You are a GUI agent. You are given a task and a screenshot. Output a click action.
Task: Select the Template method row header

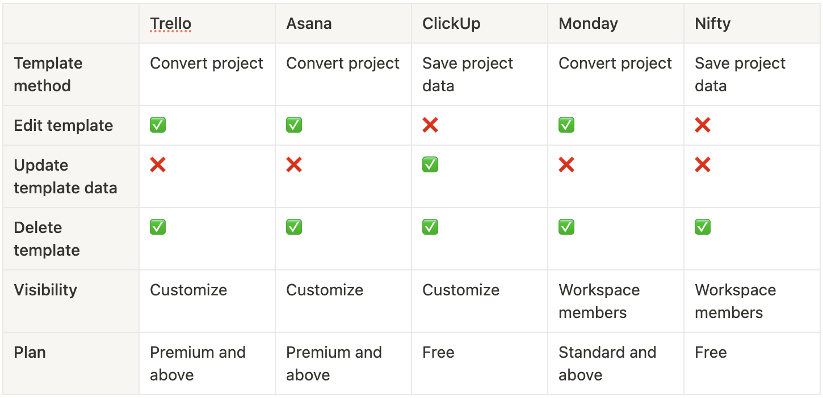[x=71, y=74]
